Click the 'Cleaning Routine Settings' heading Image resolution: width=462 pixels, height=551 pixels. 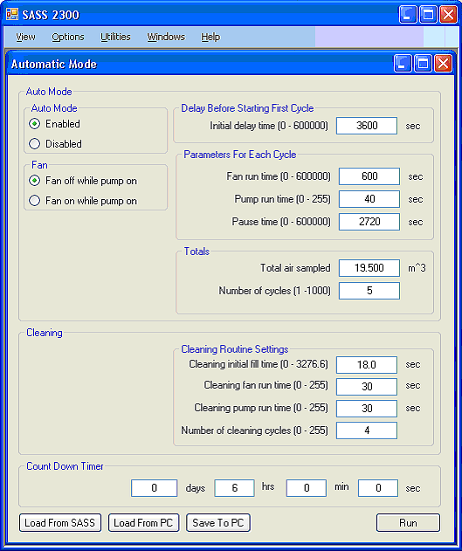pyautogui.click(x=235, y=349)
